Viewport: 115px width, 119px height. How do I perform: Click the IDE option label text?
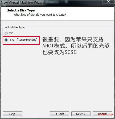[x=11, y=33]
